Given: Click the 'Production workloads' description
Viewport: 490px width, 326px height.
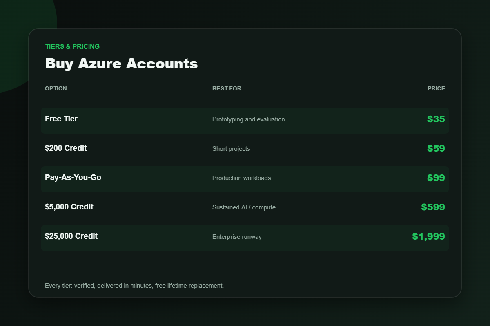Looking at the screenshot, I should point(242,178).
